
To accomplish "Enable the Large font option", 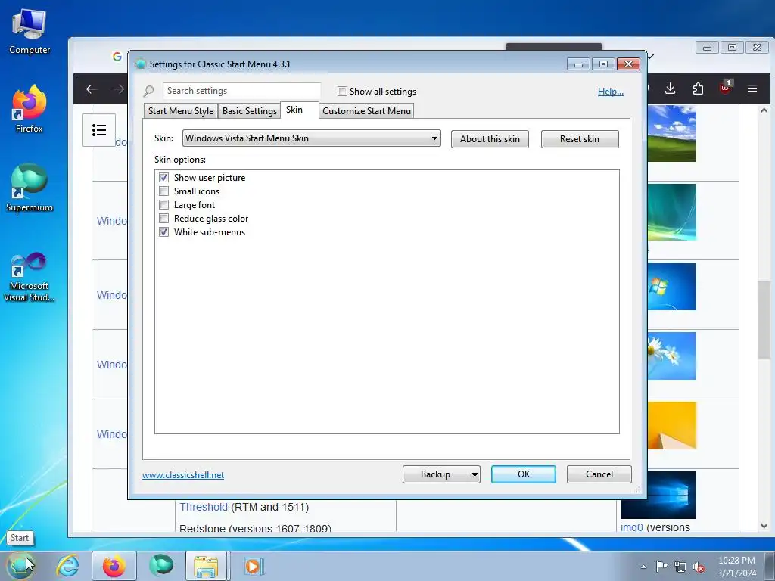I will coord(163,204).
